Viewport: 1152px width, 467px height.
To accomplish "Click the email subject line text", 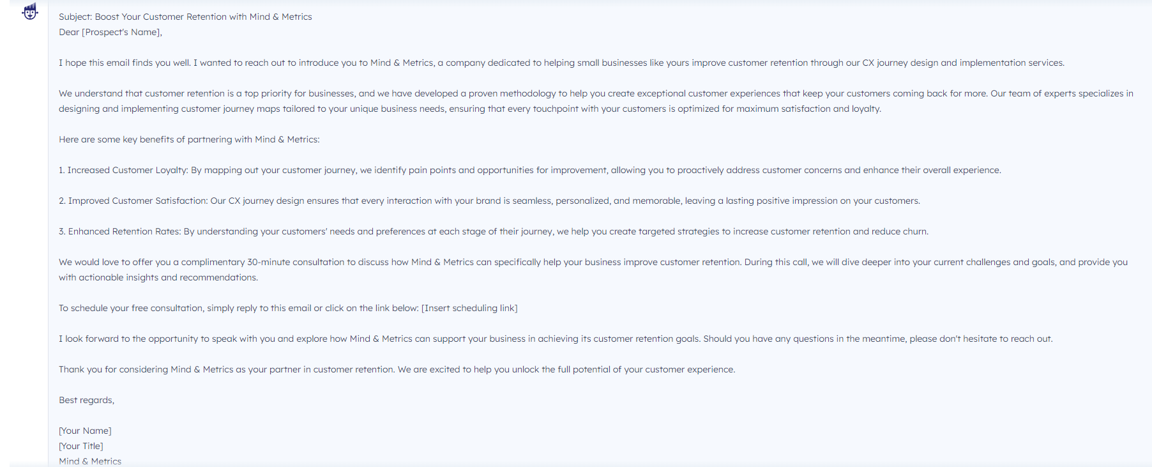I will click(x=185, y=17).
